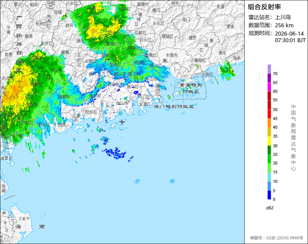Click the 蓬江区 label on the map
The height and width of the screenshot is (244, 308).
point(134,74)
